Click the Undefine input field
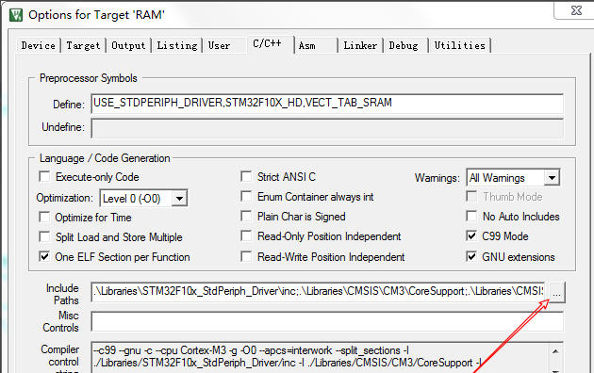The image size is (594, 373). (x=327, y=128)
